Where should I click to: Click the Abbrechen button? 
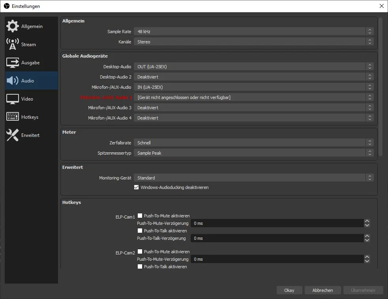point(322,290)
